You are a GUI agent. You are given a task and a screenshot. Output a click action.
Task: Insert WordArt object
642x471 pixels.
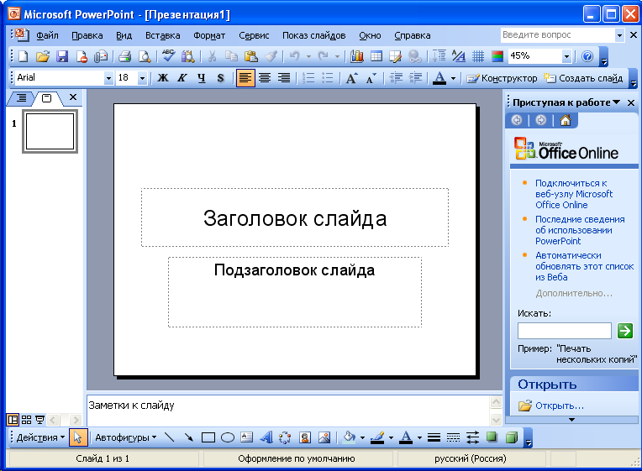click(266, 437)
